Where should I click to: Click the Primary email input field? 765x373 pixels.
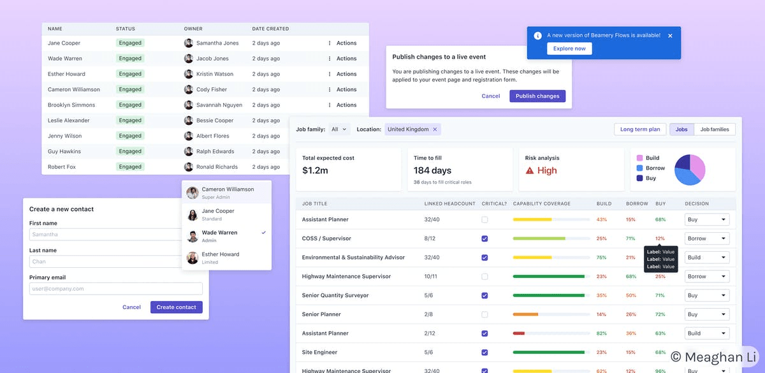click(116, 289)
